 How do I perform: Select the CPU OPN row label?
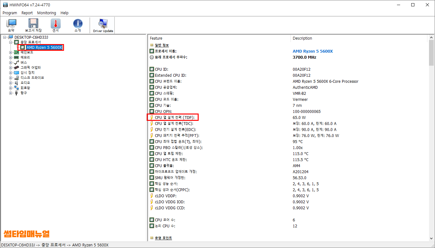pyautogui.click(x=163, y=111)
